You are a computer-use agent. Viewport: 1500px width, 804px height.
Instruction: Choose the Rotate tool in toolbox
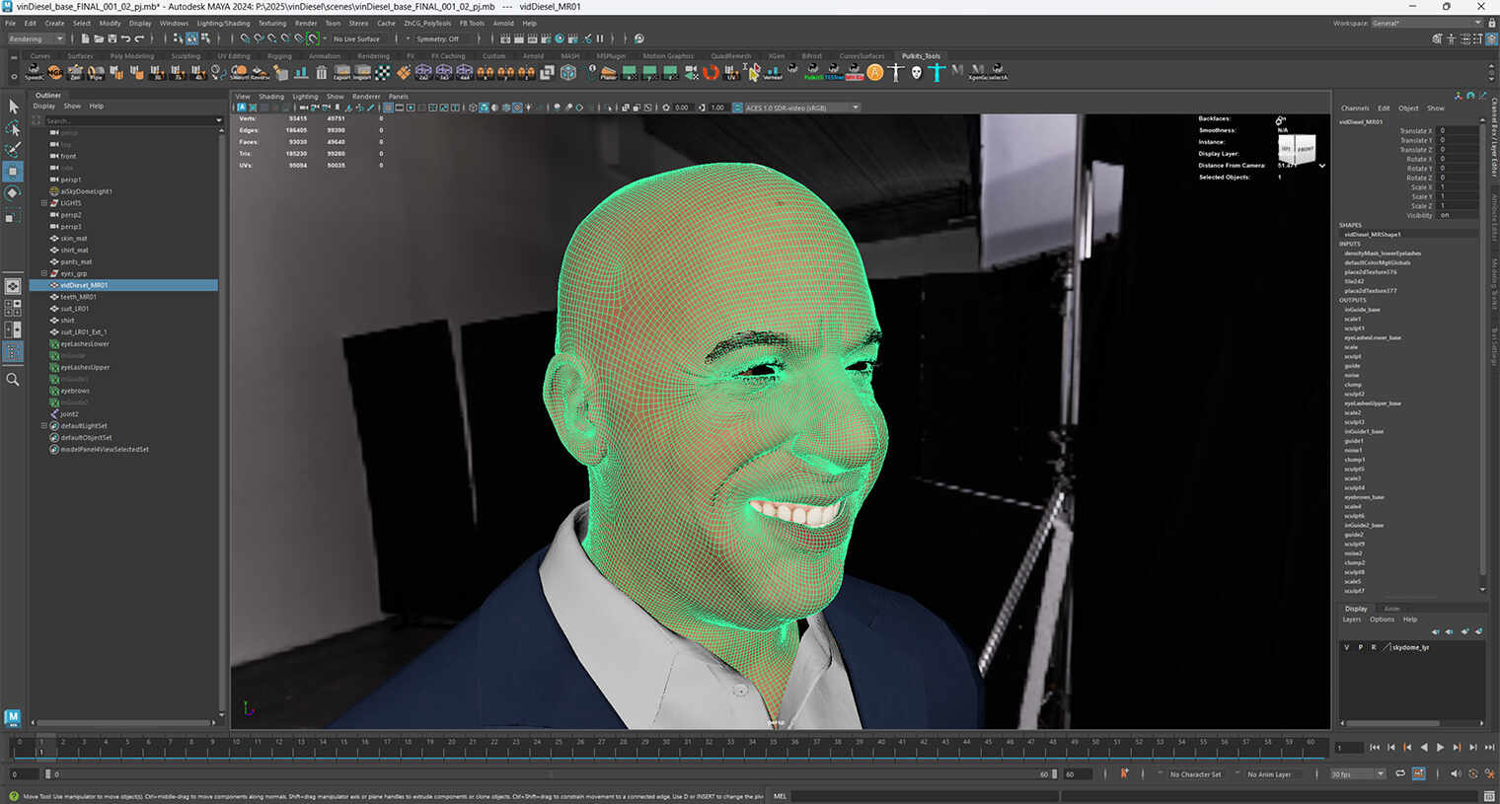point(13,193)
